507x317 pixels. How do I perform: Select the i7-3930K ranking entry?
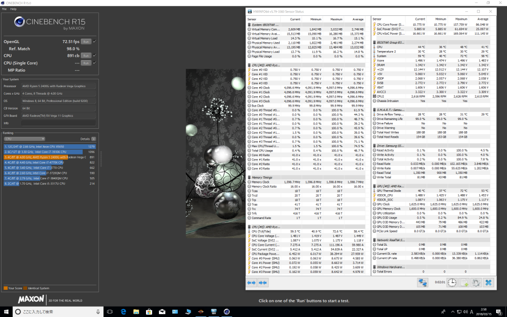click(50, 152)
